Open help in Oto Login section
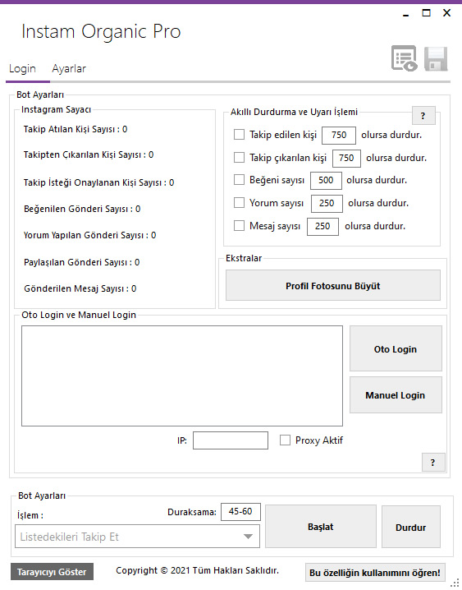Screen dimensions: 462x590 tap(433, 463)
